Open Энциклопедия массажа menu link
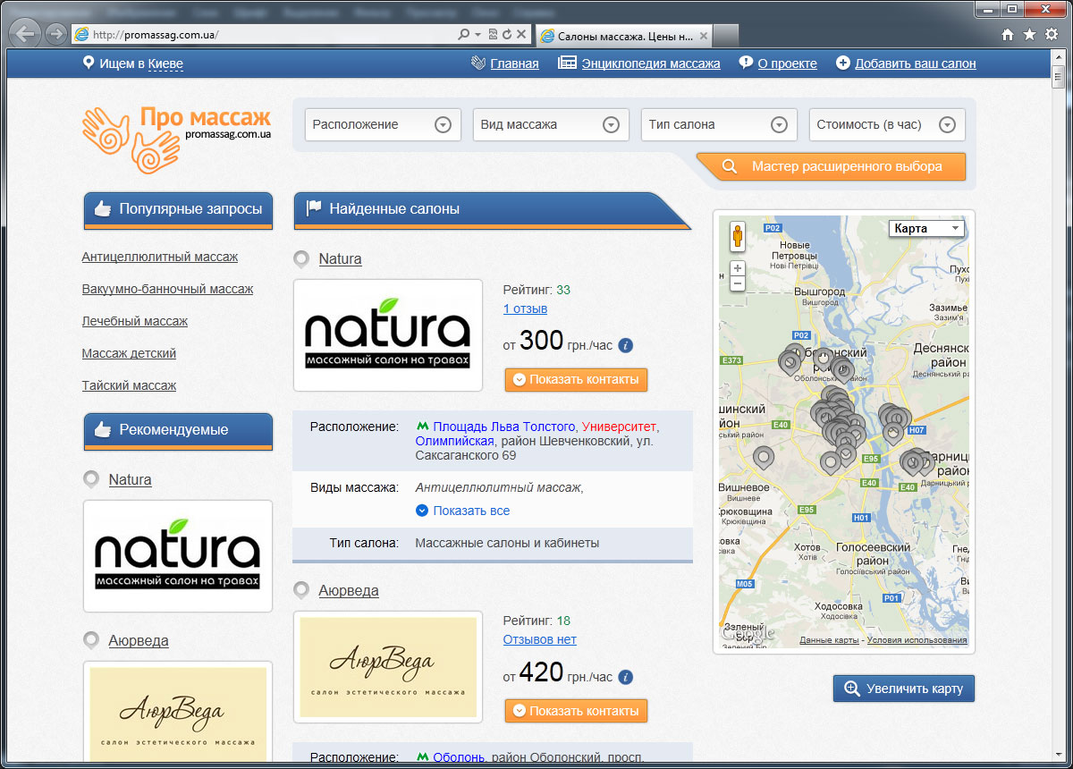The height and width of the screenshot is (769, 1073). click(651, 63)
